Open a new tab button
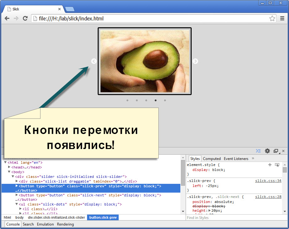Screen dimensions: 289x229 (x=70, y=9)
